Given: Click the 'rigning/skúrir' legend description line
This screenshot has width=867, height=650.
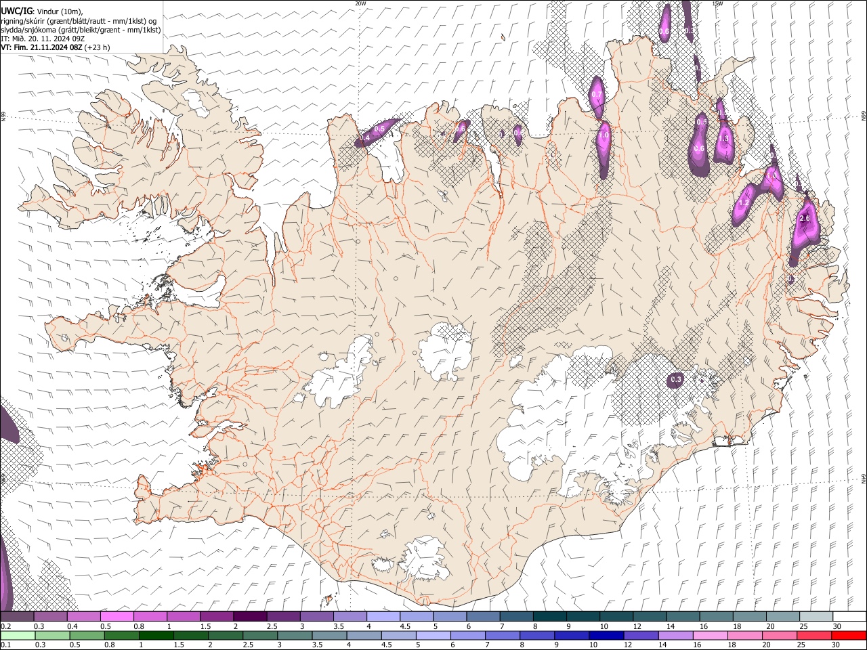Looking at the screenshot, I should 79,20.
